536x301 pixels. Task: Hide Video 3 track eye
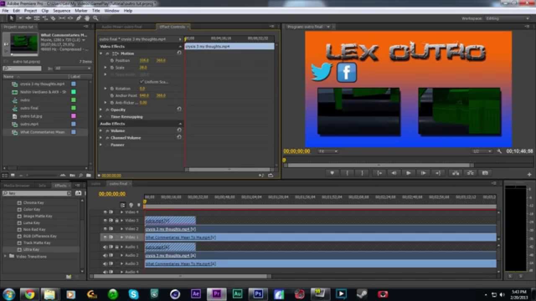(105, 220)
